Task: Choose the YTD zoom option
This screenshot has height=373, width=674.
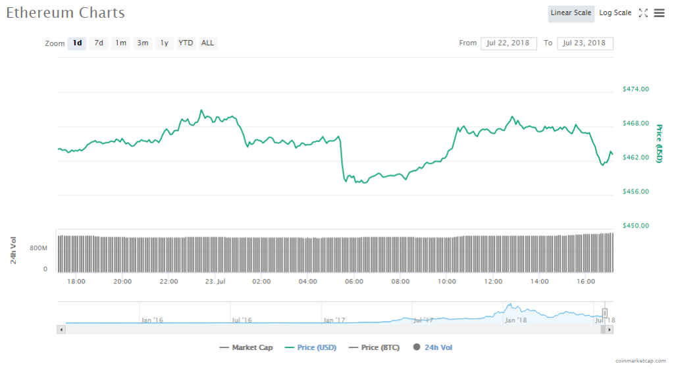Action: pos(186,43)
